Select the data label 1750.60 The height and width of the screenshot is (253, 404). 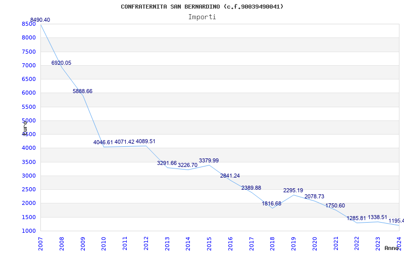coord(335,205)
